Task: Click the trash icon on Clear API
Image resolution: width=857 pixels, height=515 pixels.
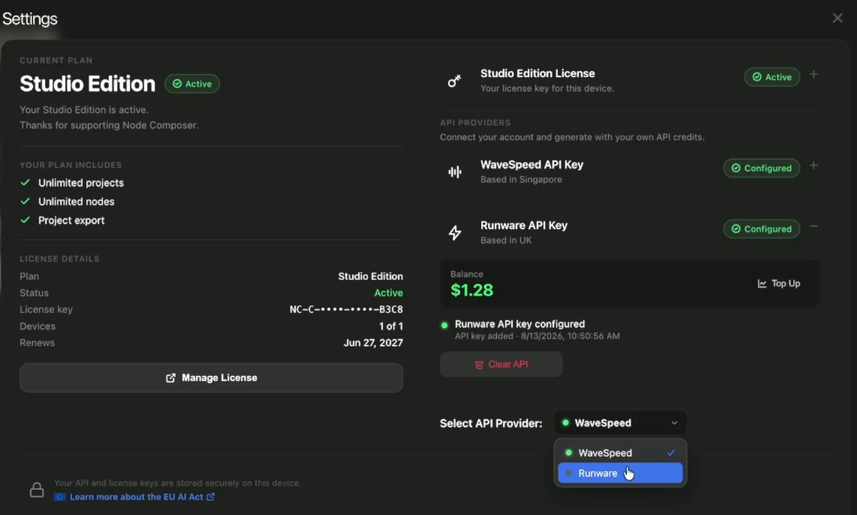Action: coord(479,365)
